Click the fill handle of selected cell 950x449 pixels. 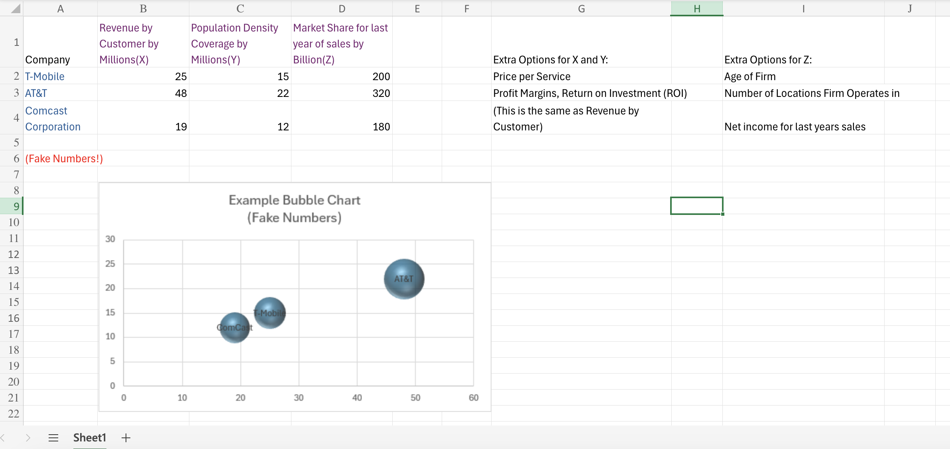pyautogui.click(x=722, y=214)
